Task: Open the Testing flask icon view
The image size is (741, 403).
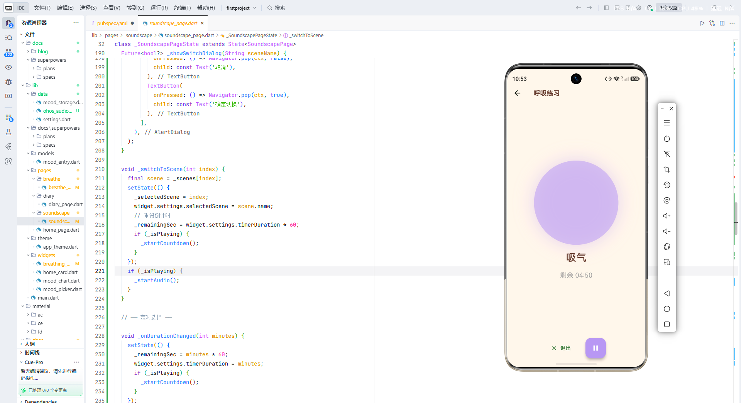Action: click(8, 132)
